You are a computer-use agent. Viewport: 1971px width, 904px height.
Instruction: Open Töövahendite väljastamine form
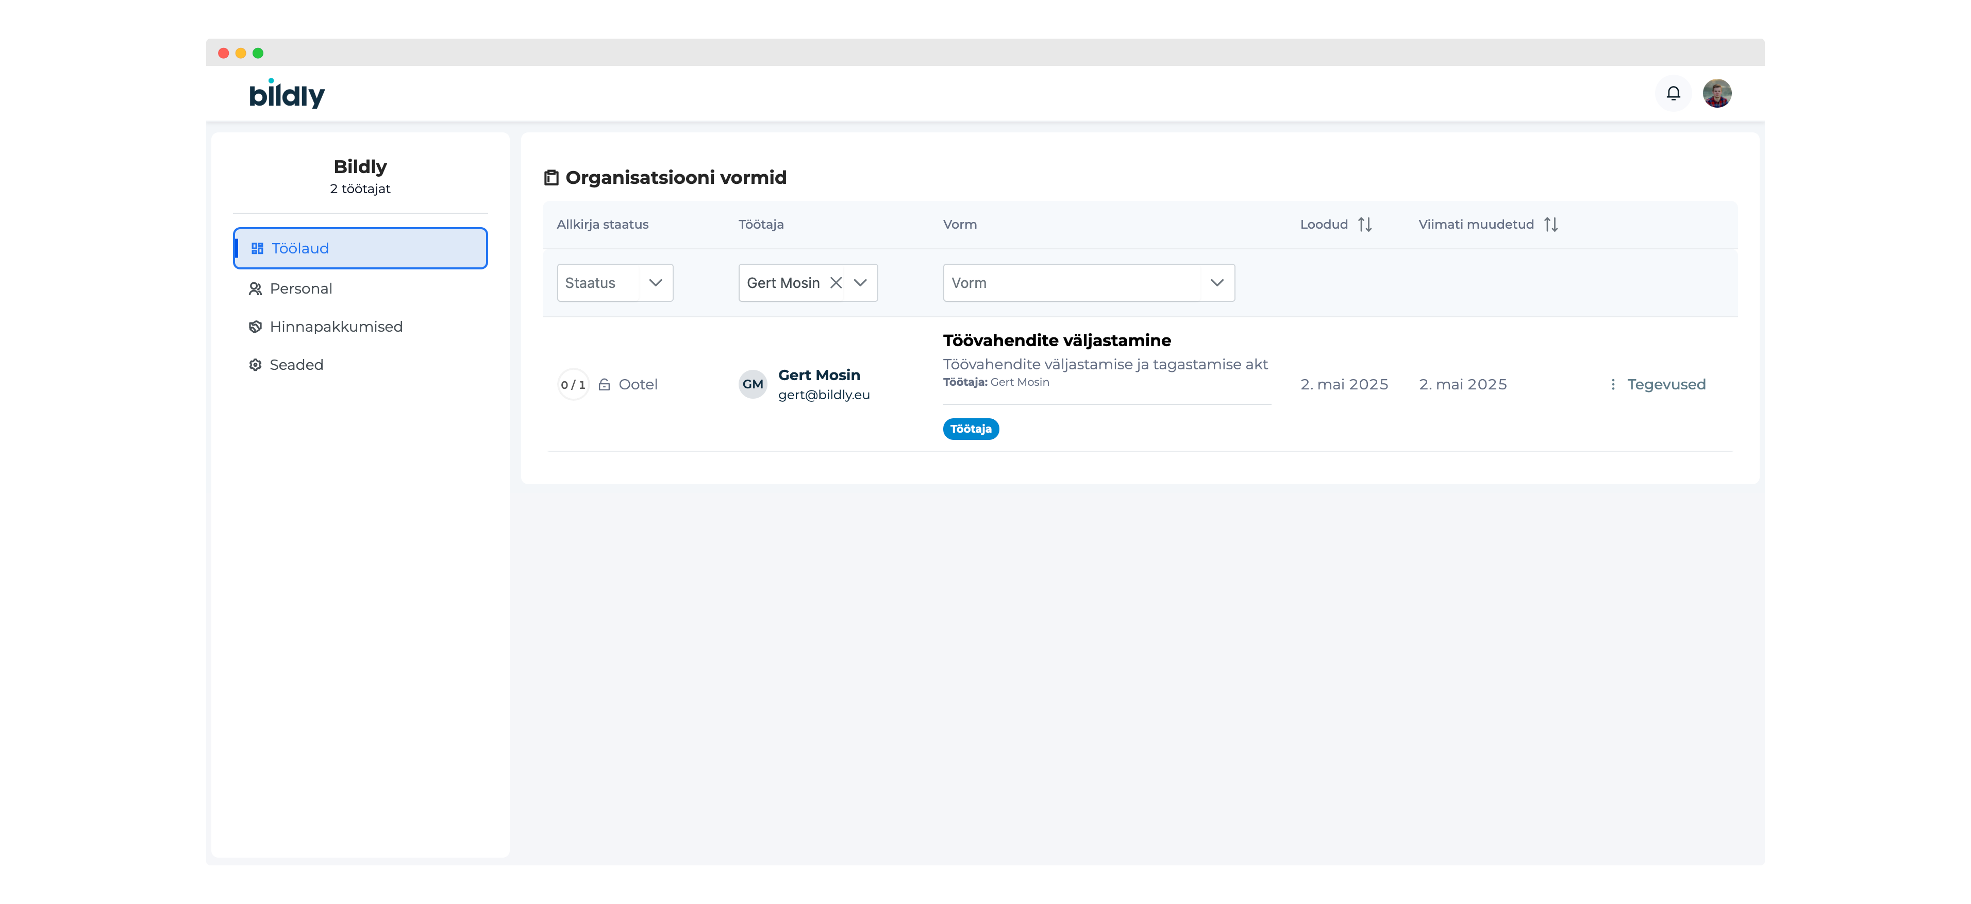click(1056, 340)
